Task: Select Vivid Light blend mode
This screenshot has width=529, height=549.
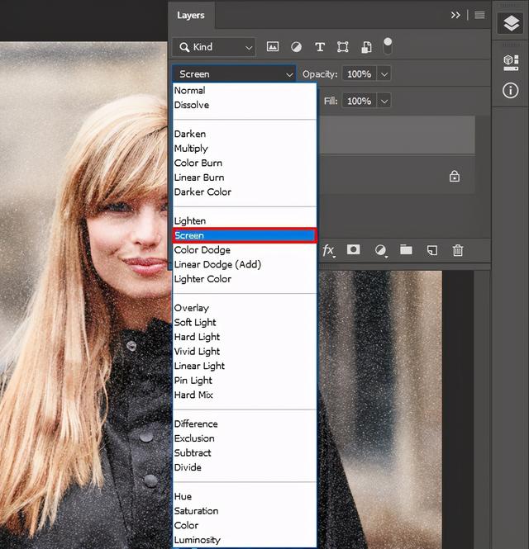Action: point(245,351)
